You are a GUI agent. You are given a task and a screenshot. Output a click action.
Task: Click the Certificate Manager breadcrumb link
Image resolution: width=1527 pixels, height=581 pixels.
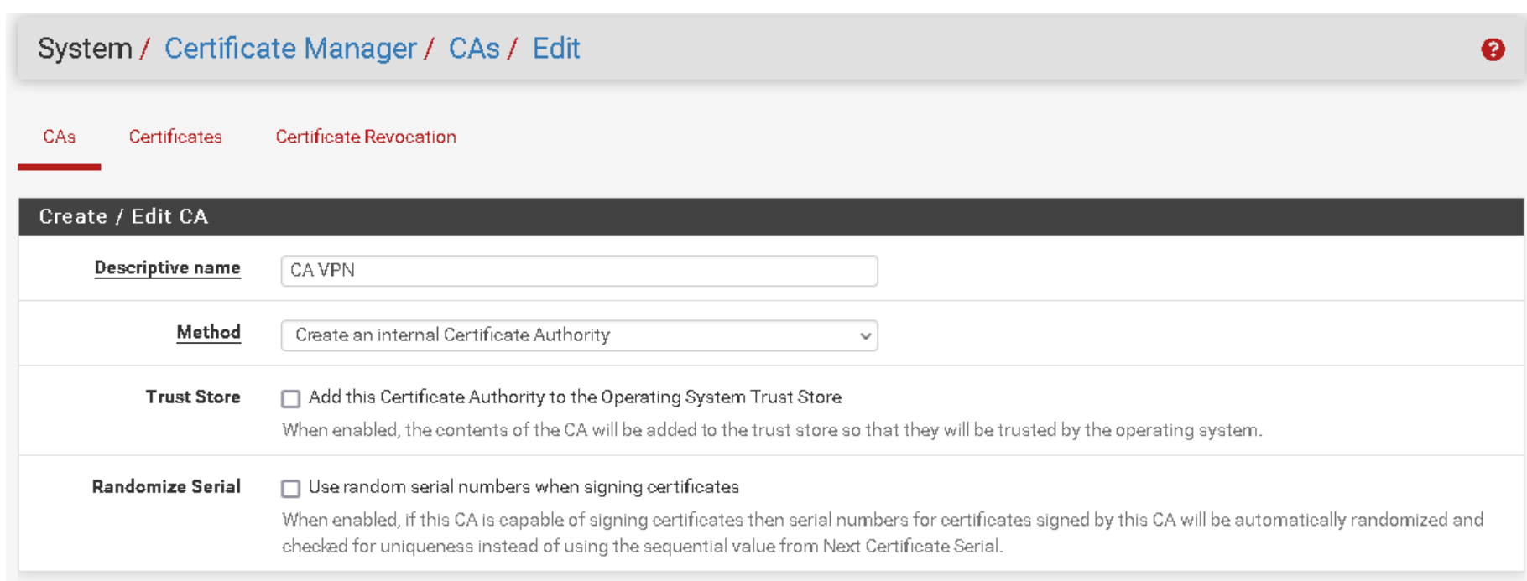[290, 49]
